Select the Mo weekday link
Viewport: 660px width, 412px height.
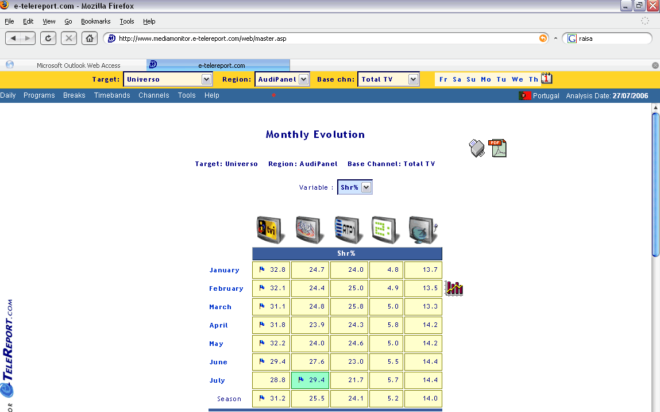(x=486, y=79)
